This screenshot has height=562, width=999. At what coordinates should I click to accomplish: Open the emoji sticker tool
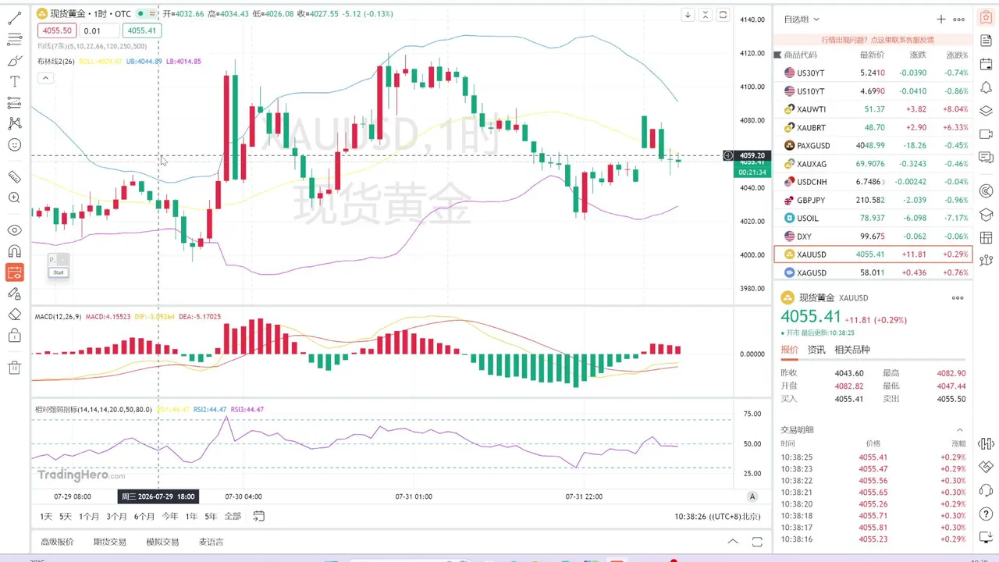point(14,144)
